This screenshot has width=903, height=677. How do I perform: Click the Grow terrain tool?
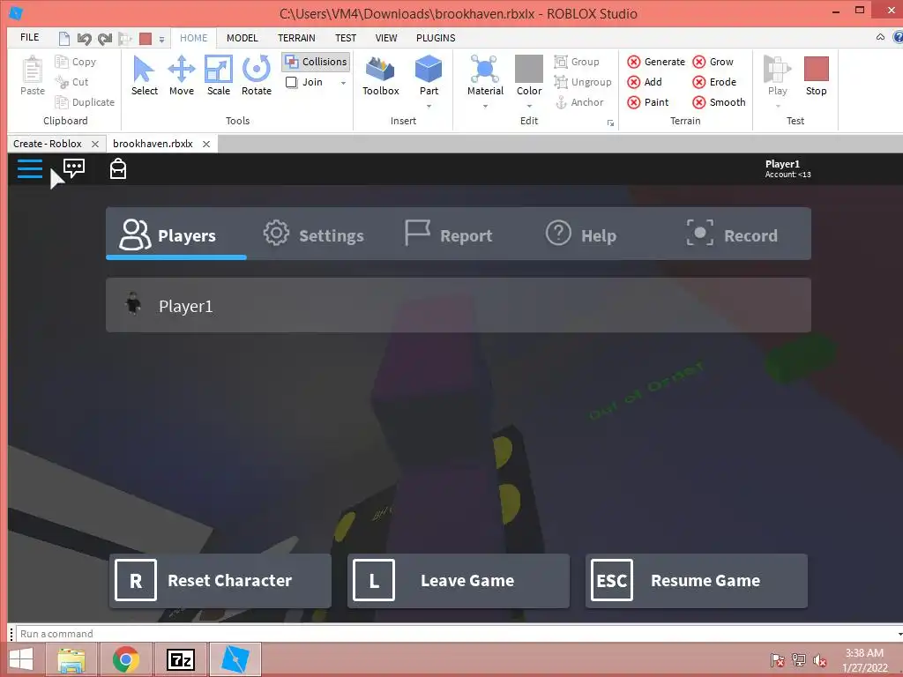pyautogui.click(x=713, y=62)
